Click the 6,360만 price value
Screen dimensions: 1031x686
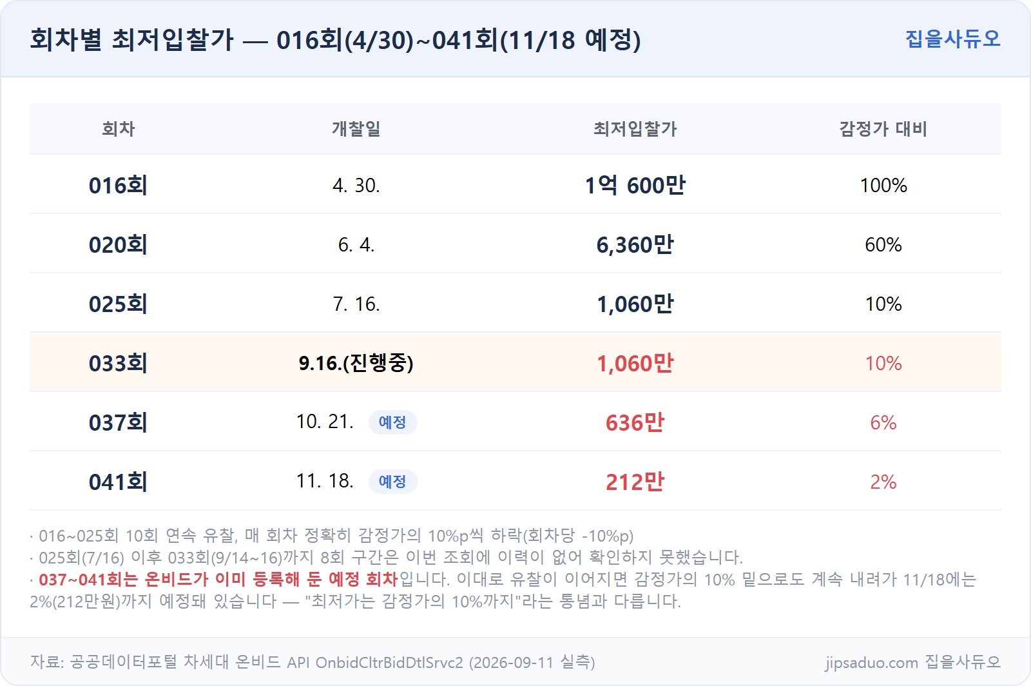click(635, 245)
